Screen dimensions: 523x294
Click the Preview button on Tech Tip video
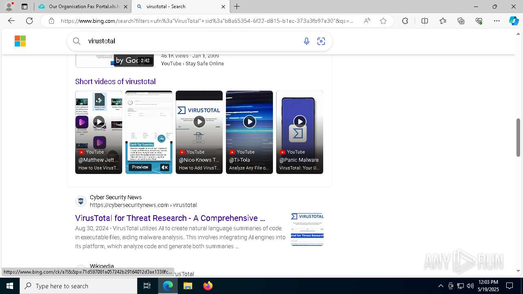coord(140,167)
